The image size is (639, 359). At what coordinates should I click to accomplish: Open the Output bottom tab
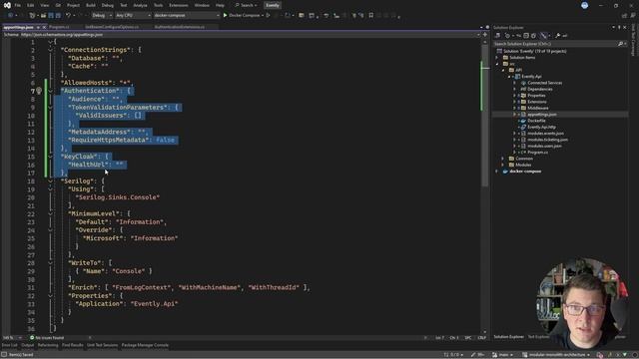[x=27, y=346]
